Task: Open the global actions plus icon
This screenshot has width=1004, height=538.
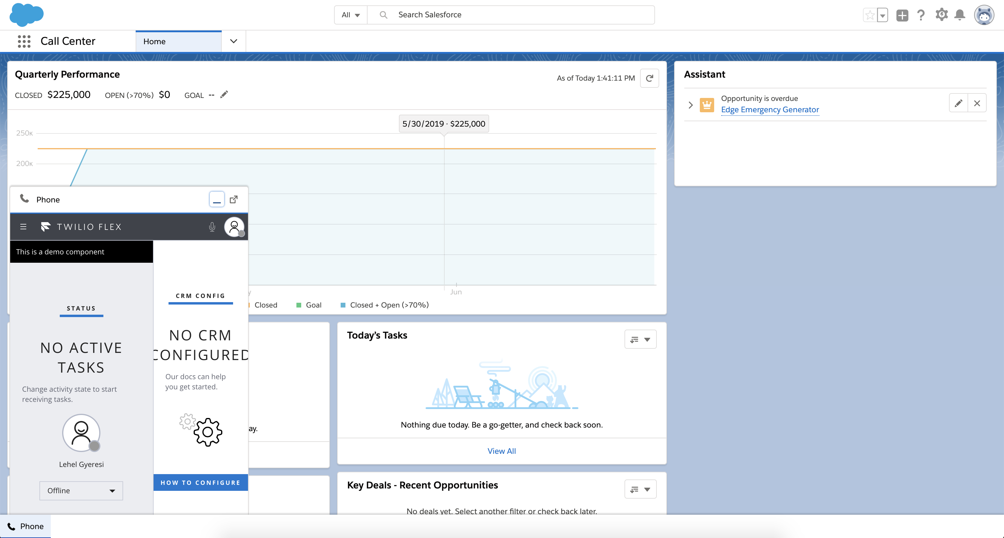Action: (902, 15)
